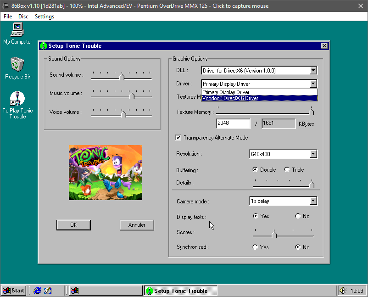
Task: Open the Disc menu
Action: tap(23, 16)
